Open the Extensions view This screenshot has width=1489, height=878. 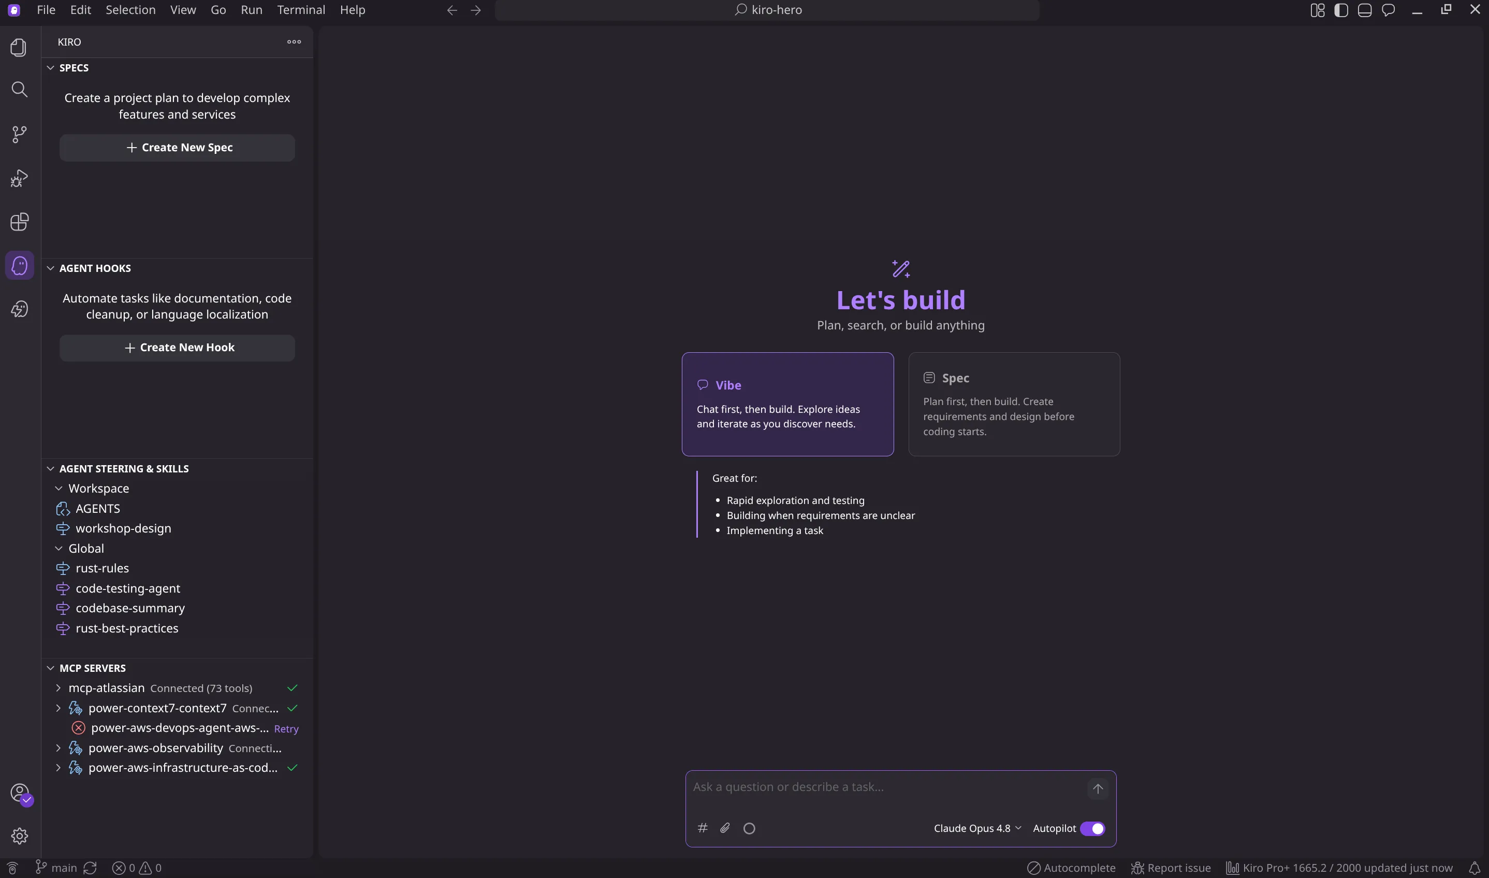[x=19, y=222]
